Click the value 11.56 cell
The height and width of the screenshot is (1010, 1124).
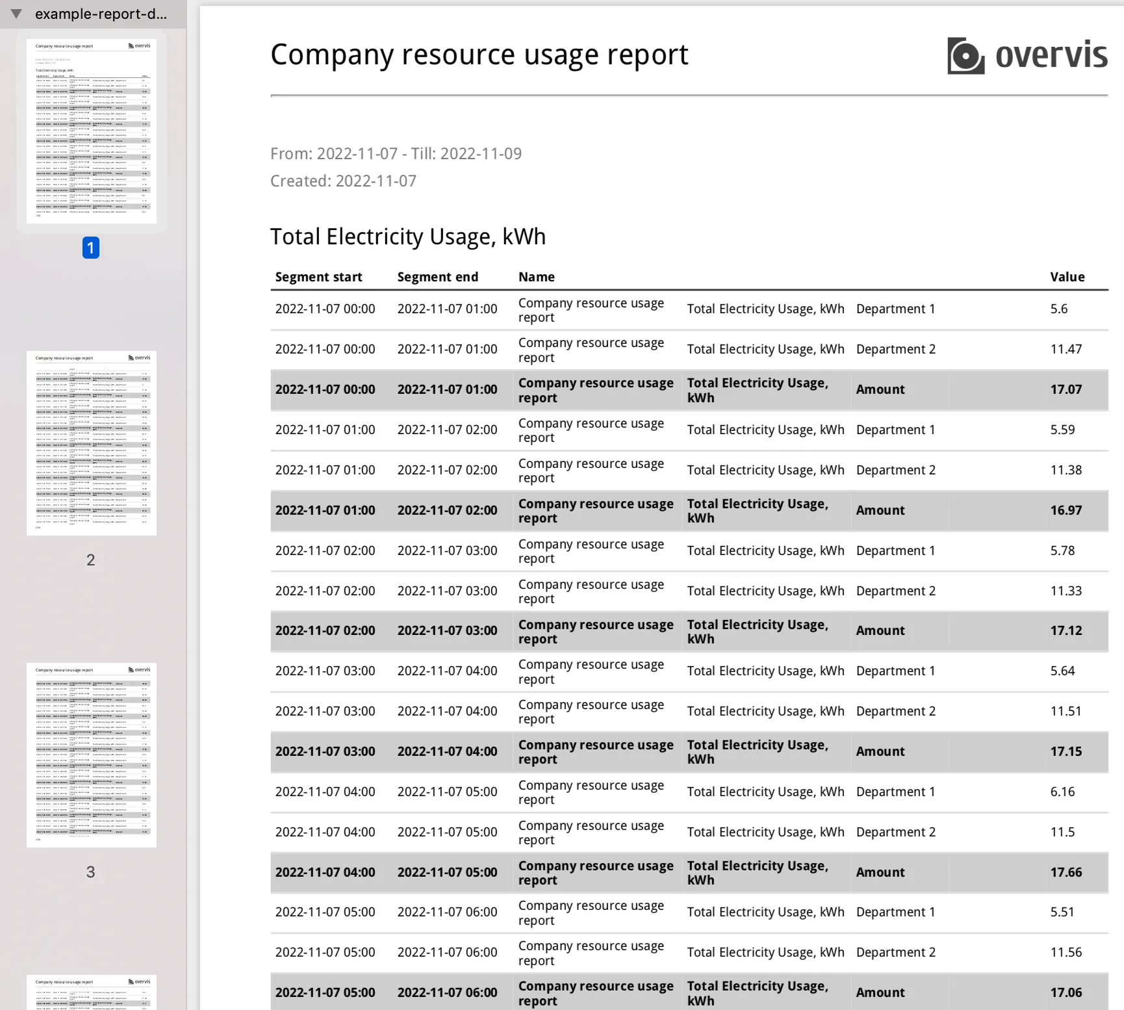point(1066,952)
